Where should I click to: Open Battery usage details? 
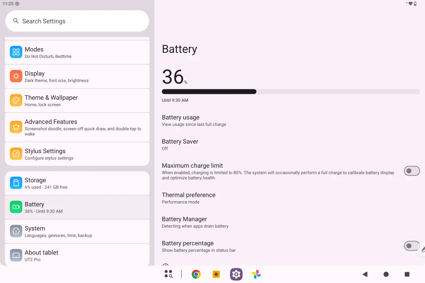291,121
